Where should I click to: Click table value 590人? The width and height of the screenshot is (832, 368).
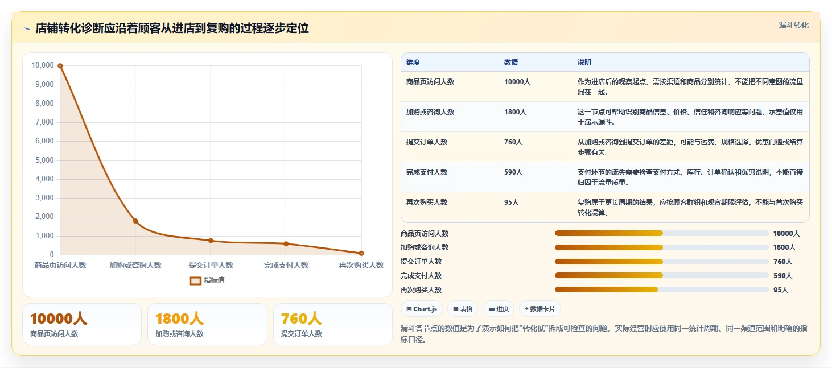coord(513,172)
